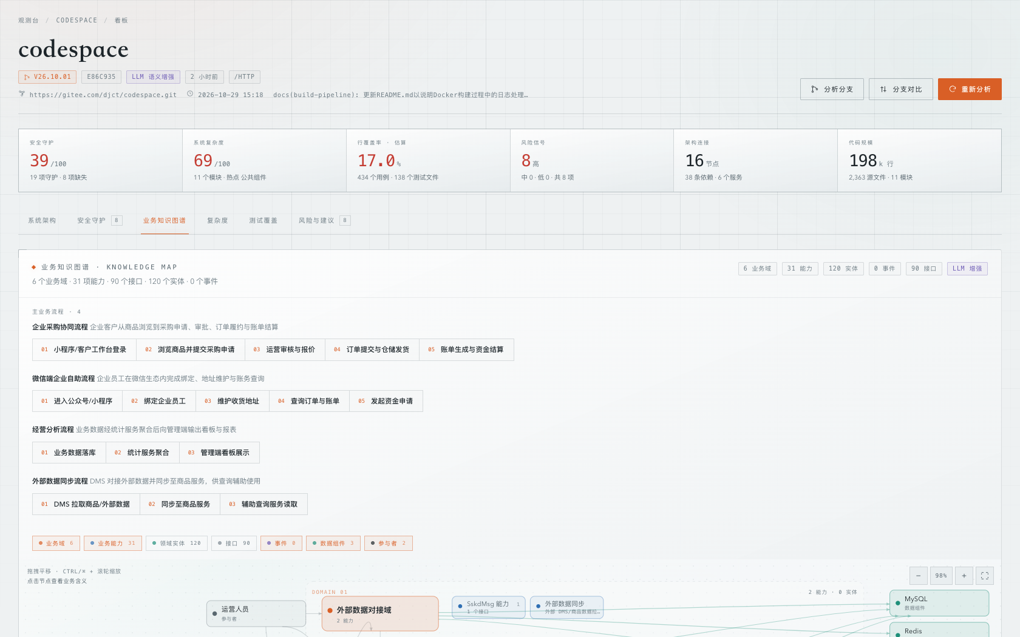Click step 03 运营审核与报价

click(285, 349)
